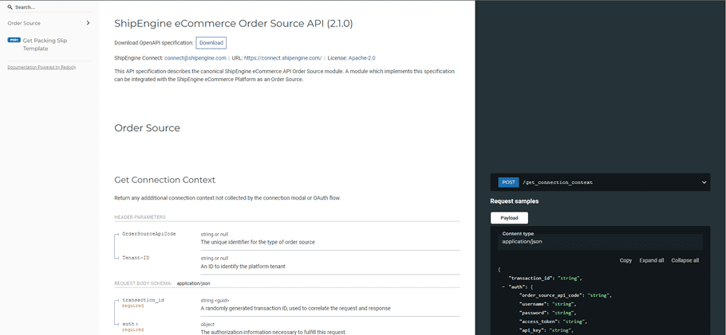Image resolution: width=726 pixels, height=335 pixels.
Task: Click Collapse all in request sample
Action: pyautogui.click(x=685, y=261)
